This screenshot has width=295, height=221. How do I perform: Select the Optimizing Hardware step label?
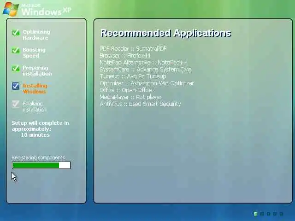click(36, 35)
